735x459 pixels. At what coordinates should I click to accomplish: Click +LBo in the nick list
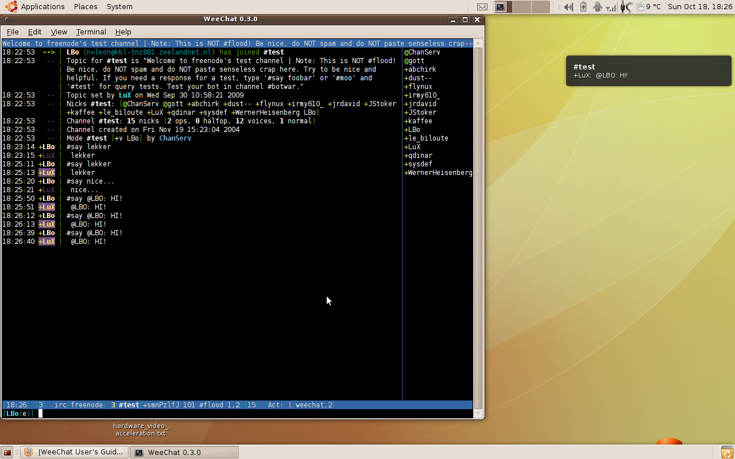tap(412, 130)
